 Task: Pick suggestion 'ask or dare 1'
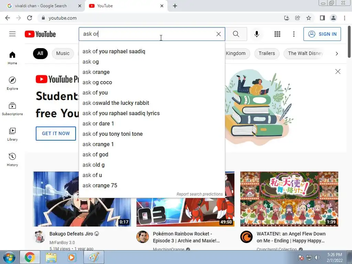pyautogui.click(x=152, y=124)
